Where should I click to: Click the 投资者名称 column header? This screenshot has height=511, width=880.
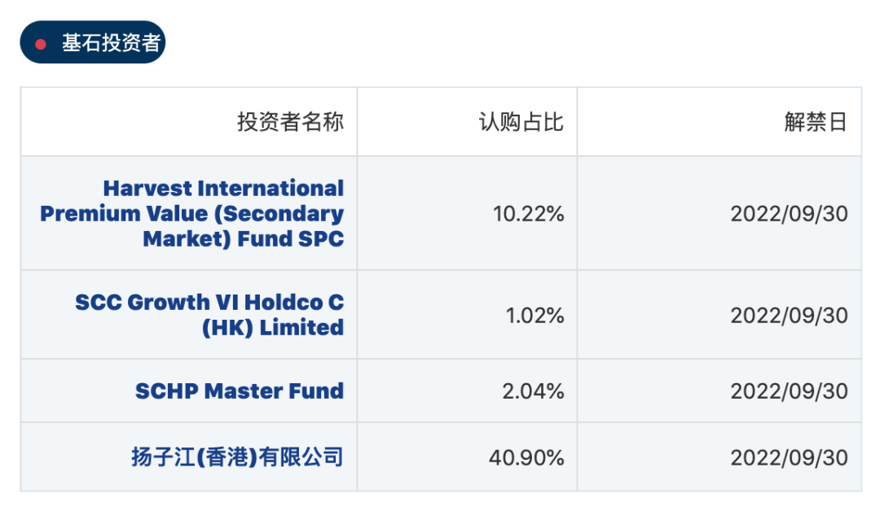coord(290,122)
